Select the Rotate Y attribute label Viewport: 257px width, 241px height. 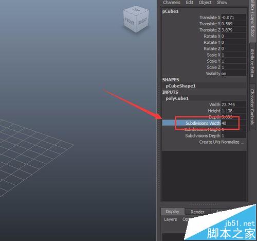(212, 42)
